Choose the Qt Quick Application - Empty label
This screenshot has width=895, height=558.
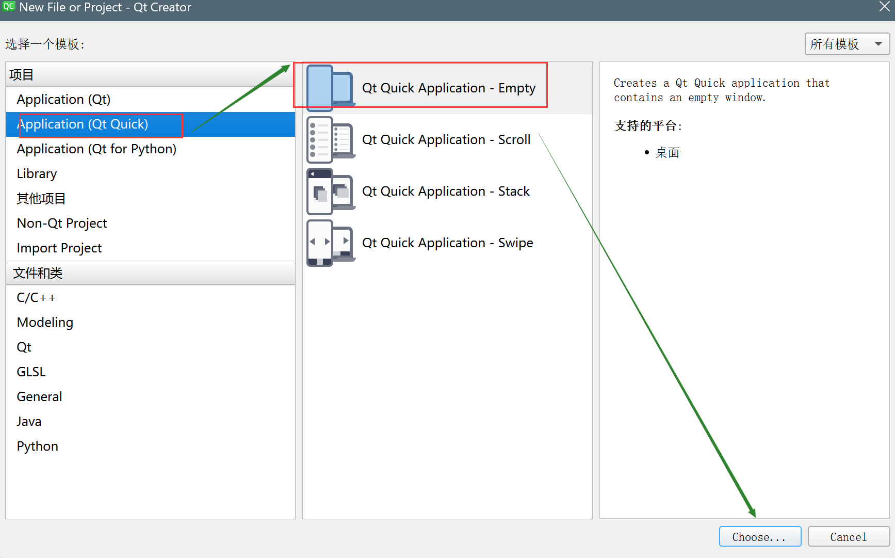(449, 88)
